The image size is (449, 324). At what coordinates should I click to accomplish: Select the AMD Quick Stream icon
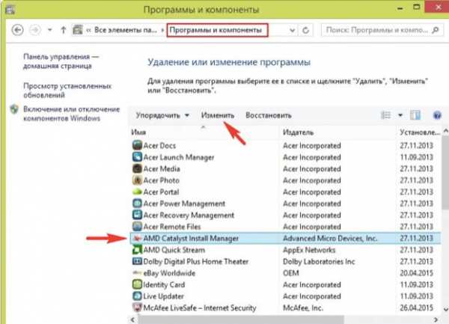(137, 250)
